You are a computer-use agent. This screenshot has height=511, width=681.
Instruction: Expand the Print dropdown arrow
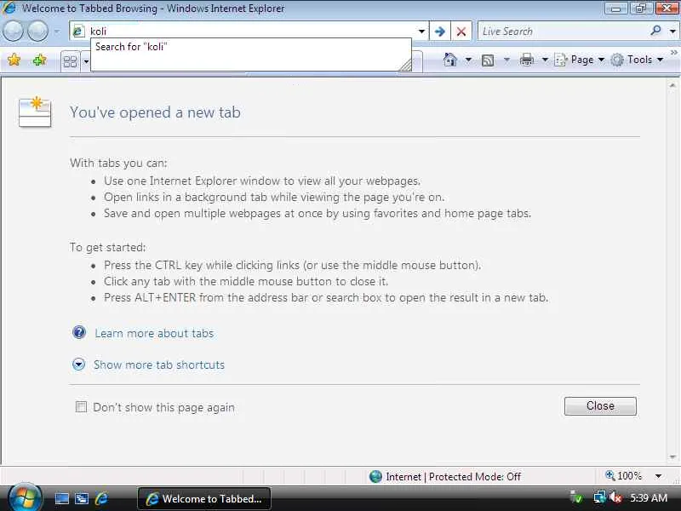coord(545,60)
